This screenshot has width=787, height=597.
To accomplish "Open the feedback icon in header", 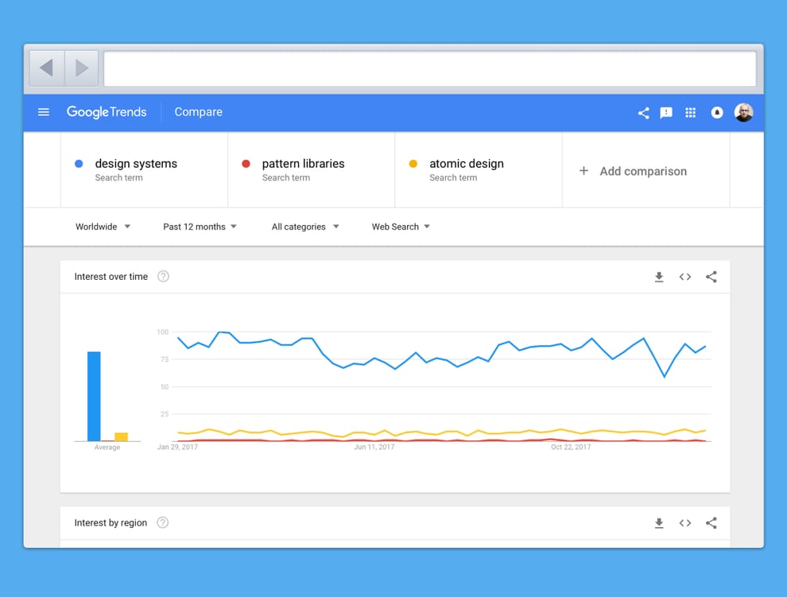I will [666, 113].
